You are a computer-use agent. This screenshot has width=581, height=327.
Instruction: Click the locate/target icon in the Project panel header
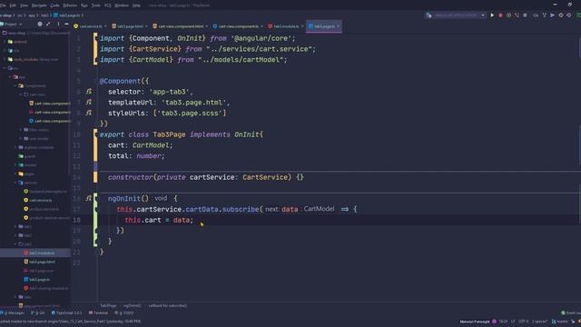pos(40,25)
